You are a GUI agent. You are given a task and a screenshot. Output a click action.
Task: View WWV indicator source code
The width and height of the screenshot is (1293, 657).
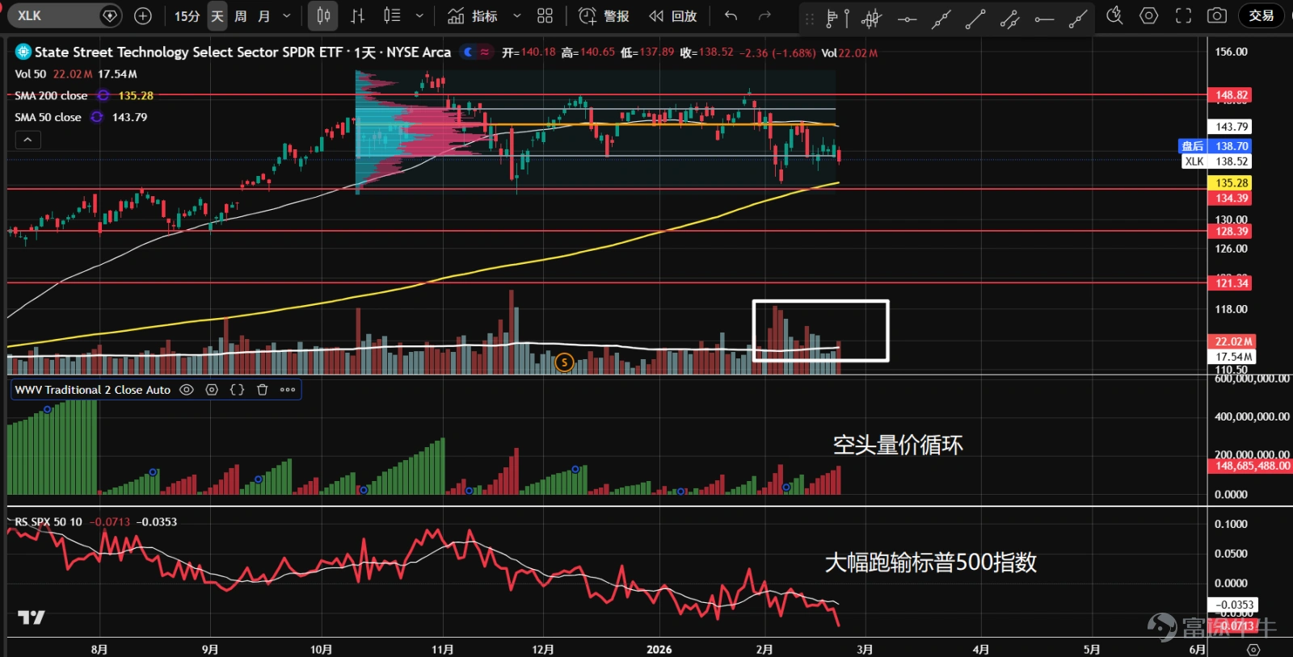pos(237,390)
